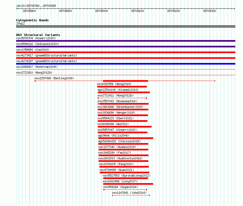The height and width of the screenshot is (206, 243).
Task: Click the left arrow on the ruler
Action: tap(17, 8)
